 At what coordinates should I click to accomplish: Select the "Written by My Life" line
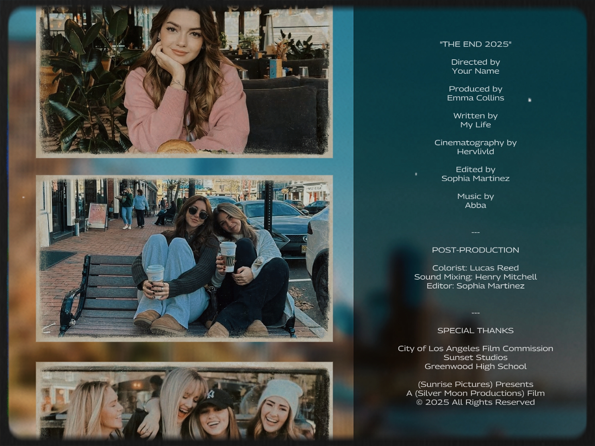coord(475,120)
